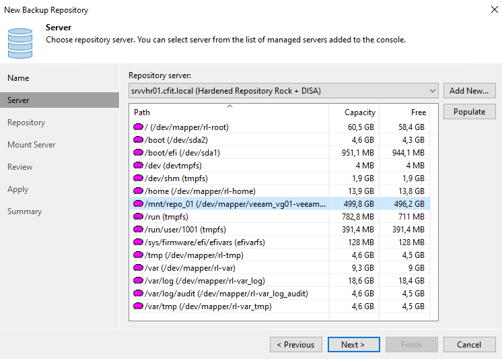502x359 pixels.
Task: Sort volumes by Capacity column
Action: [354, 112]
